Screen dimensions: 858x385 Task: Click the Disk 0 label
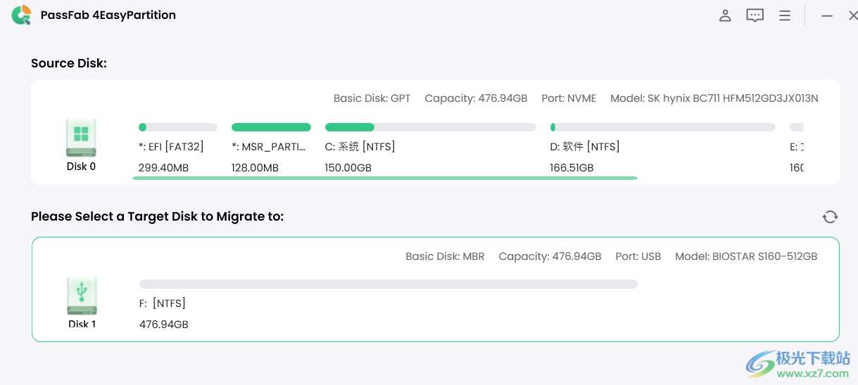point(82,167)
